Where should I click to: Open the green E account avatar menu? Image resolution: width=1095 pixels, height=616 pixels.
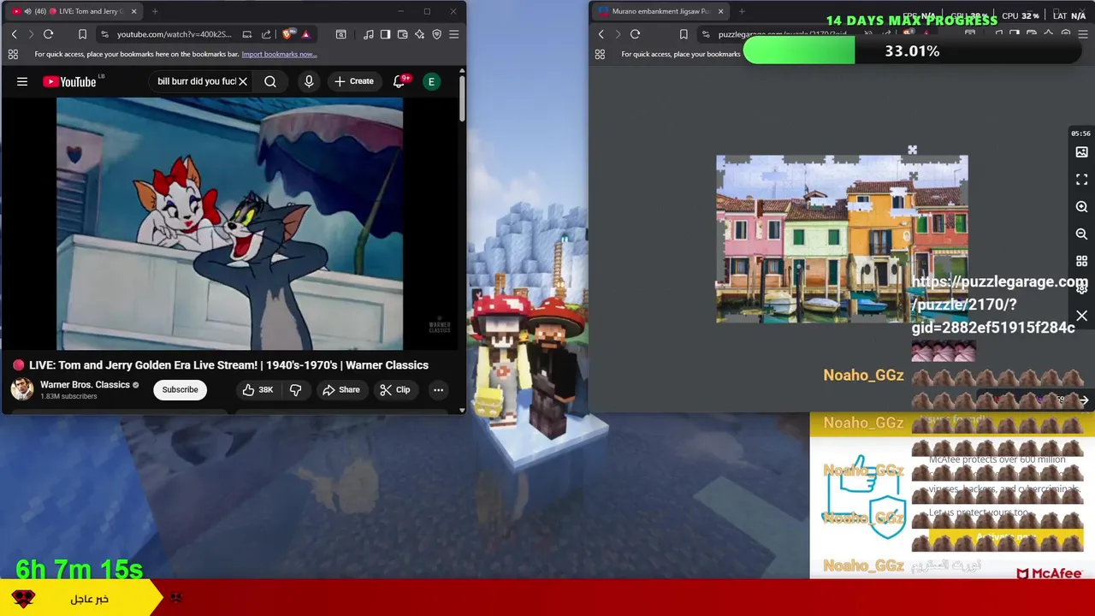432,81
